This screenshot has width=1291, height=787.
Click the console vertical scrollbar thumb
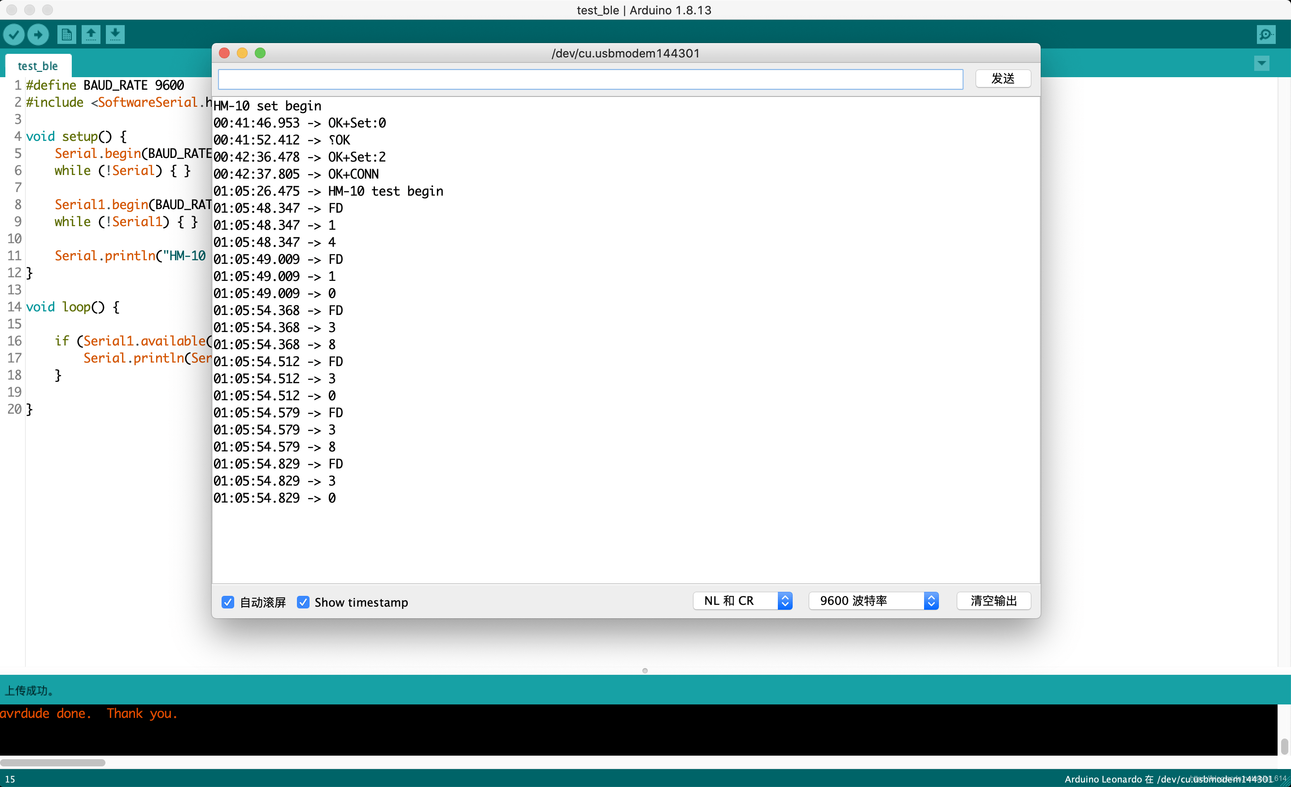pyautogui.click(x=1284, y=746)
